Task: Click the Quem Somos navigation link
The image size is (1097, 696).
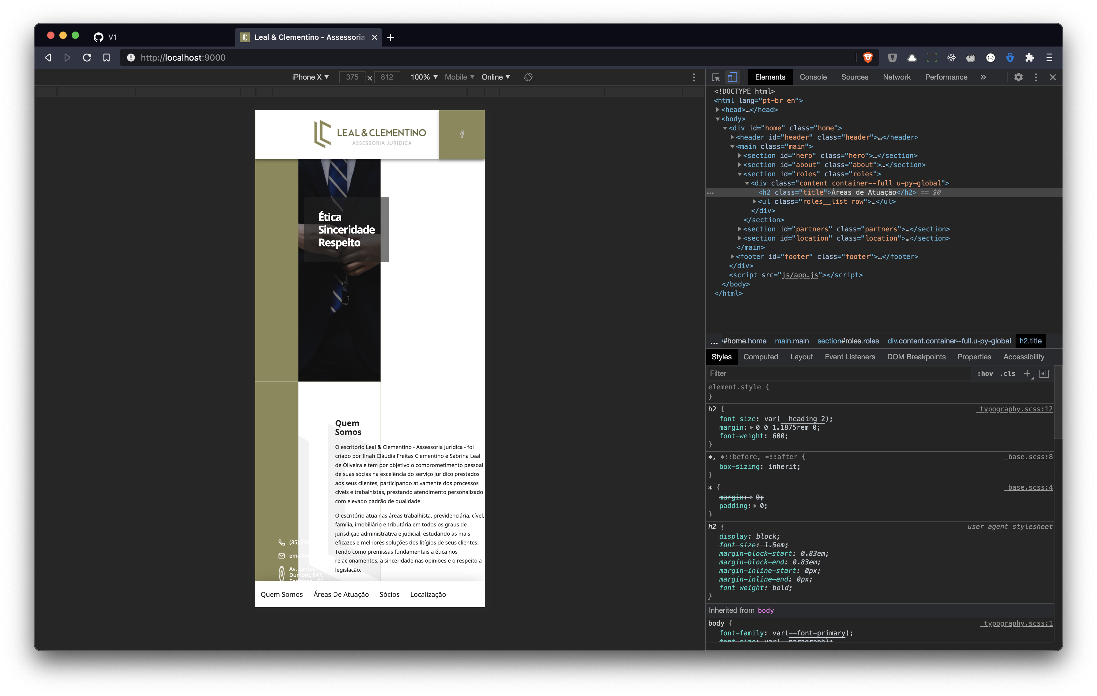Action: click(282, 594)
